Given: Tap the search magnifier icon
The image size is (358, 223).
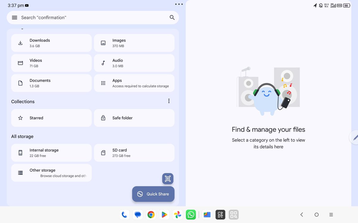Looking at the screenshot, I should (x=172, y=18).
